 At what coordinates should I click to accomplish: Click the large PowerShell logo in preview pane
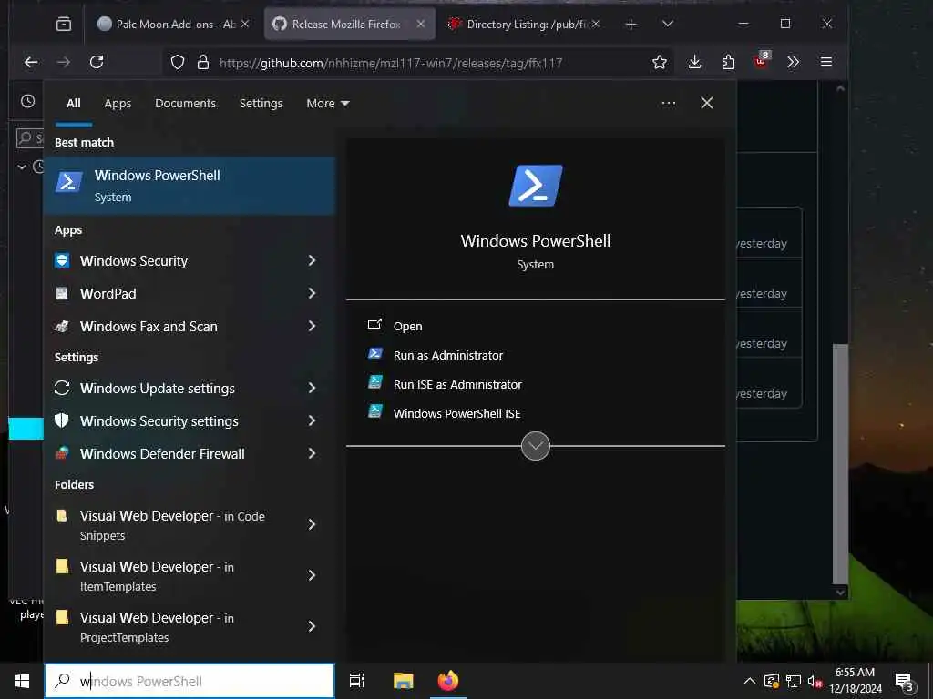(536, 186)
